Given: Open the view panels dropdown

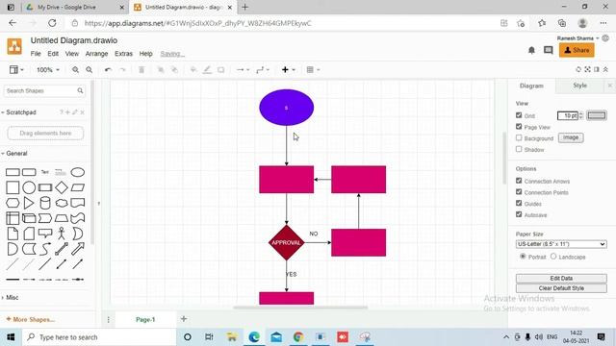Looking at the screenshot, I should (x=16, y=70).
